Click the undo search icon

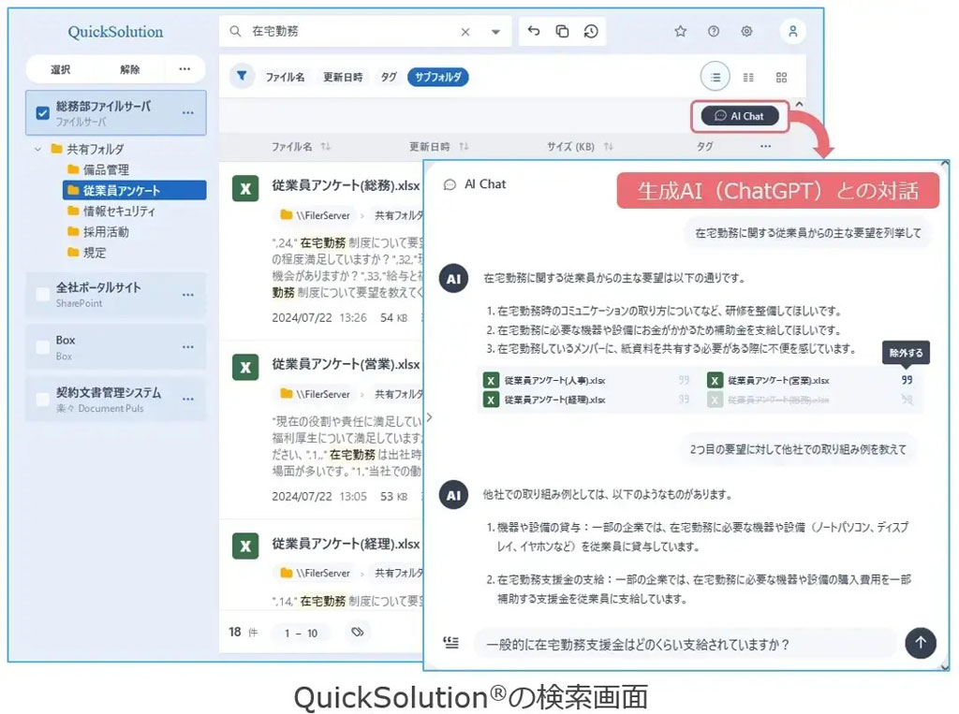(x=534, y=31)
